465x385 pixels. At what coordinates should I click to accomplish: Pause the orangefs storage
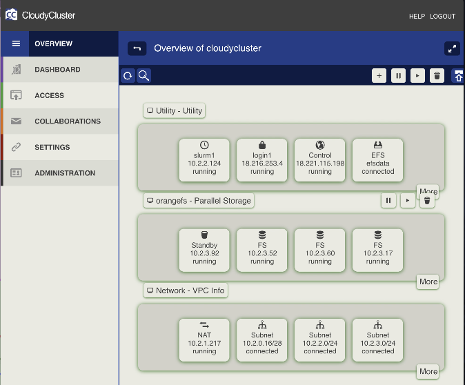[388, 201]
